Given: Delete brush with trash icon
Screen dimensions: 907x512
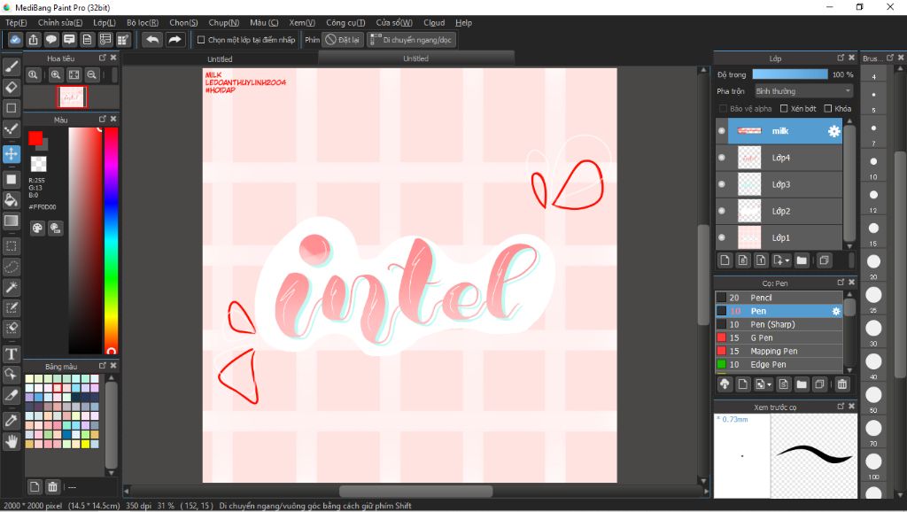Looking at the screenshot, I should pos(842,384).
